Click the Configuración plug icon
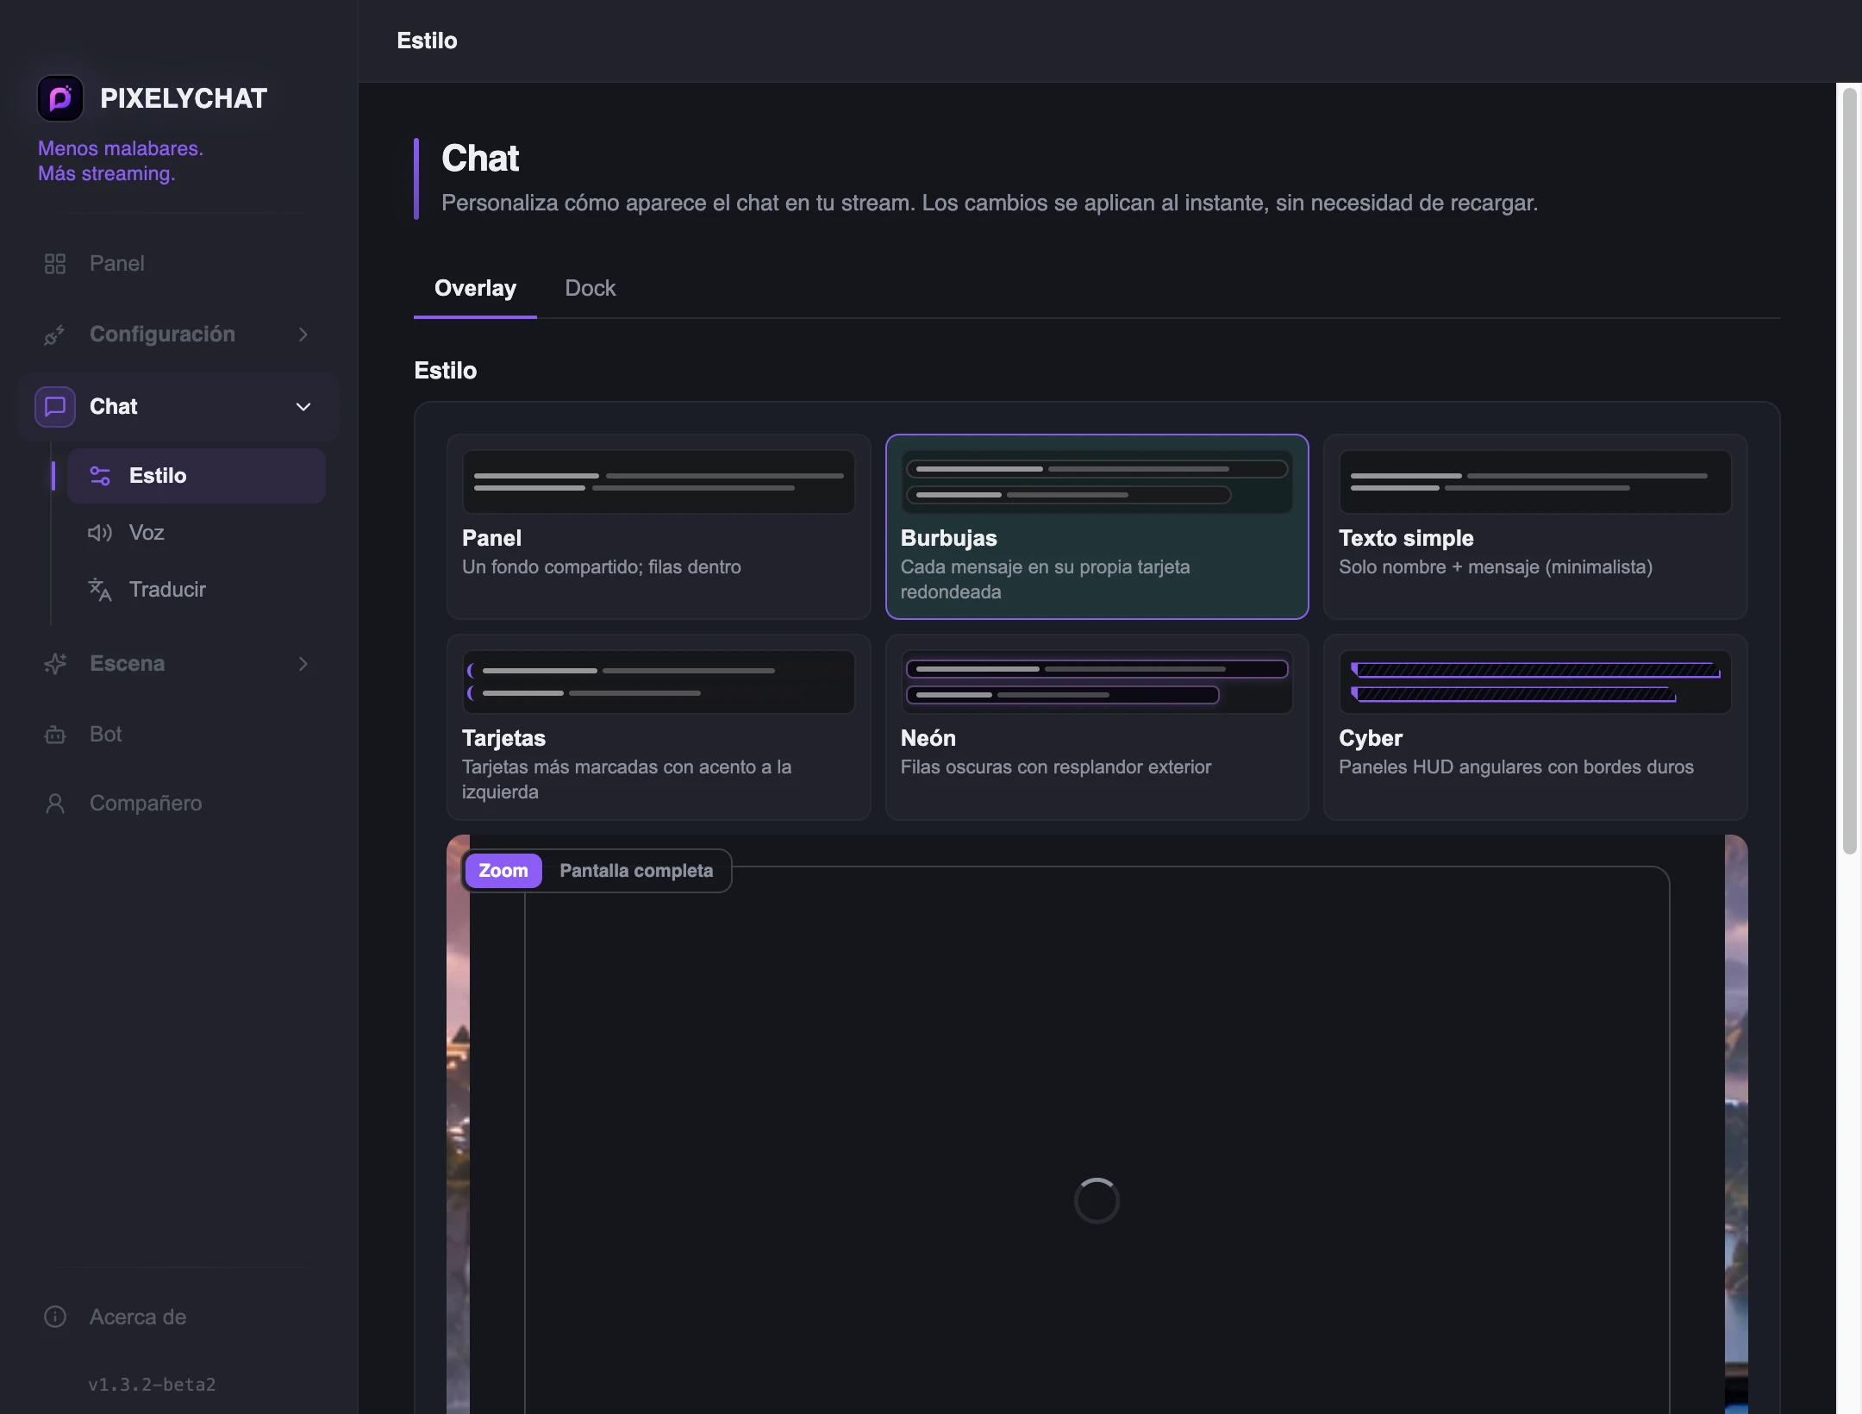1862x1414 pixels. coord(55,335)
